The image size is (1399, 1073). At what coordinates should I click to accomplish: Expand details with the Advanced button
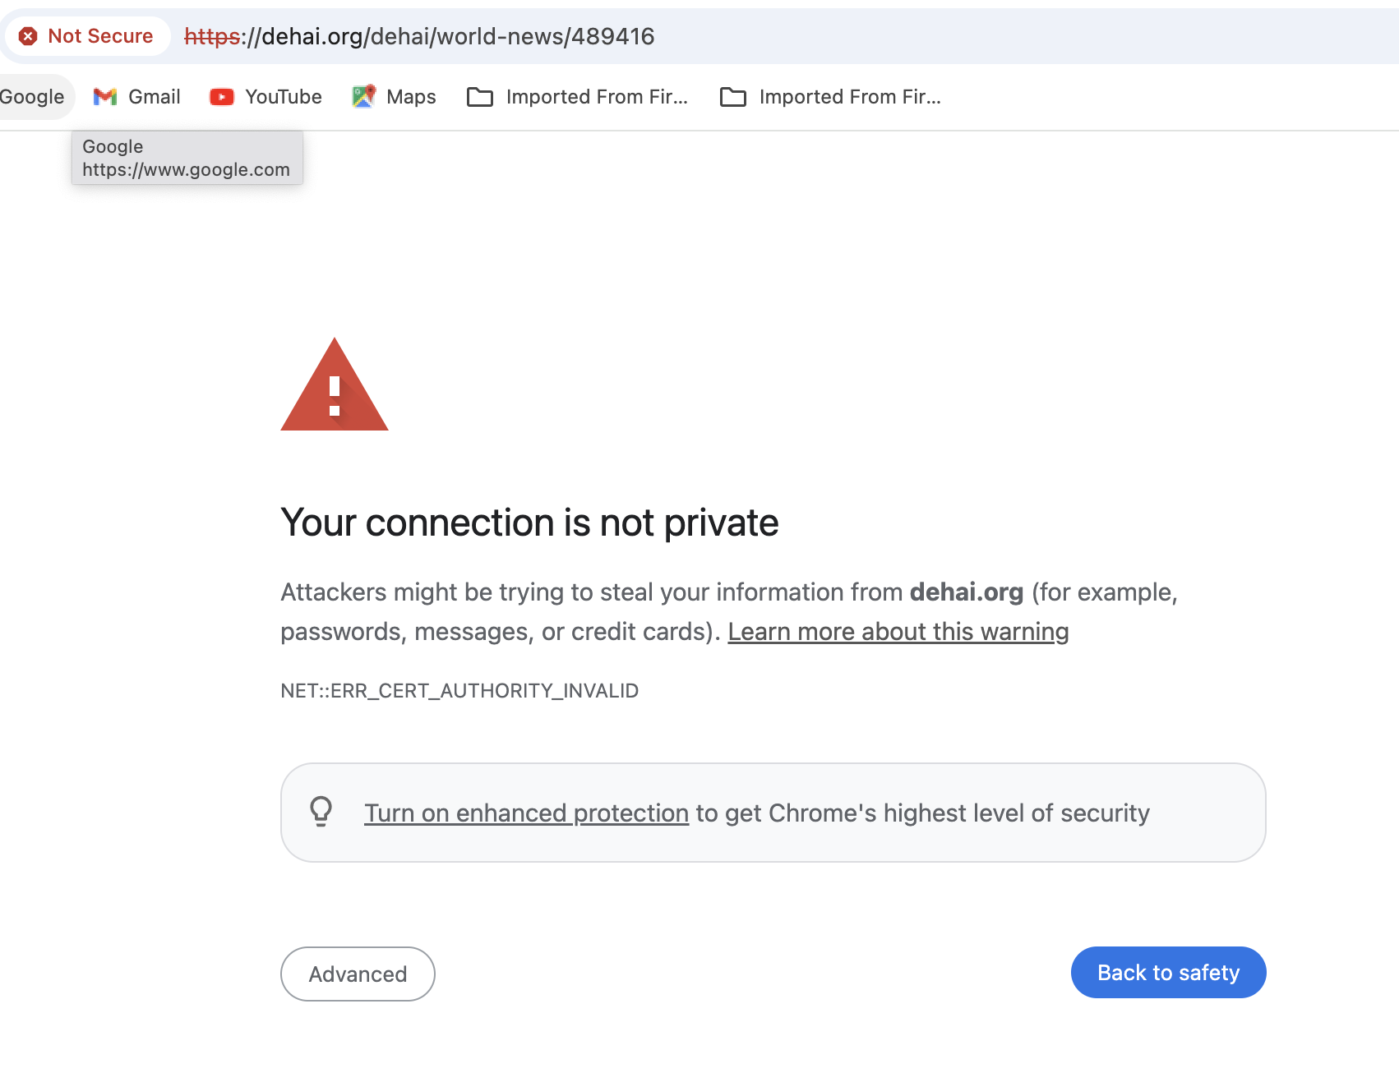[358, 974]
